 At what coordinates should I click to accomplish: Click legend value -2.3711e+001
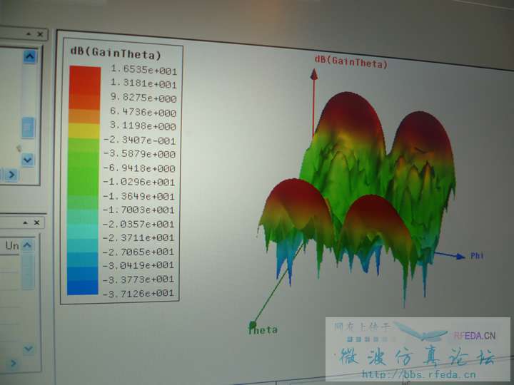[138, 237]
